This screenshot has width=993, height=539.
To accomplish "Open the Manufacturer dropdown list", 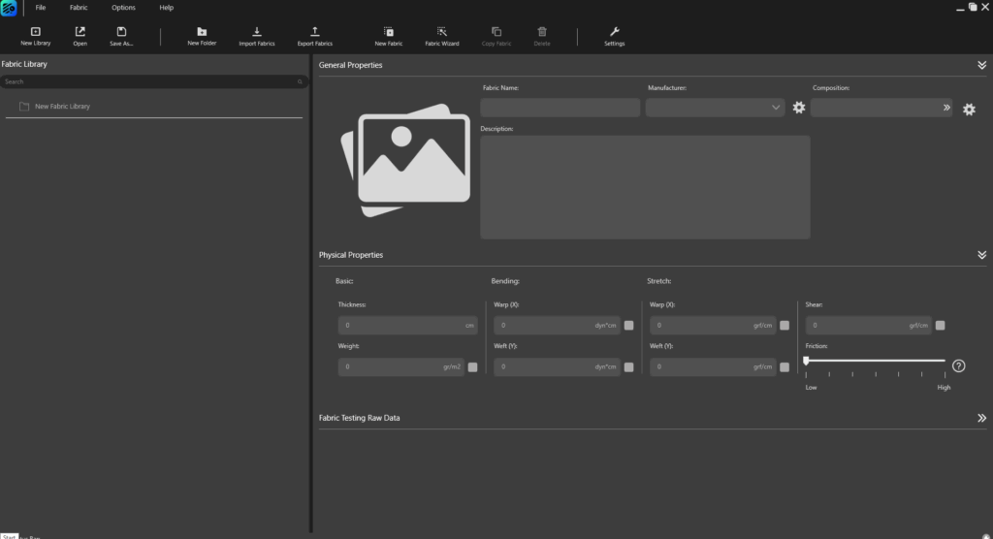I will pyautogui.click(x=715, y=108).
